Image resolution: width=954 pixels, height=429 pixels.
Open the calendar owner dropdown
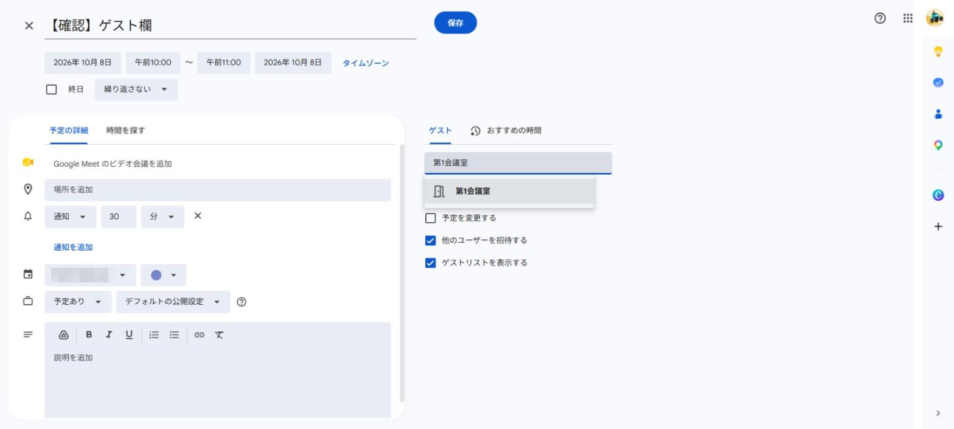click(x=90, y=275)
